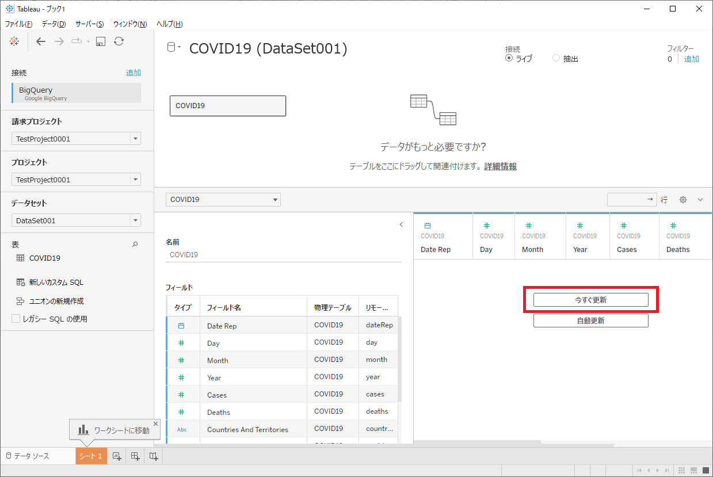Click 追加 link next to 接続
Viewport: 713px width, 477px height.
pyautogui.click(x=134, y=73)
